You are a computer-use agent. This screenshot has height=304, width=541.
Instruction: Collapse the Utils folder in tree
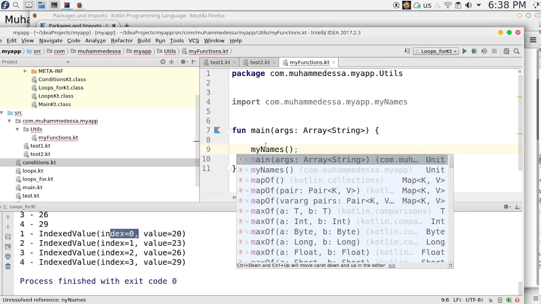[17, 129]
